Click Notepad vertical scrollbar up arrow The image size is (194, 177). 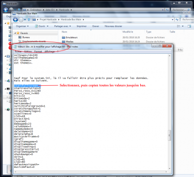pos(169,56)
